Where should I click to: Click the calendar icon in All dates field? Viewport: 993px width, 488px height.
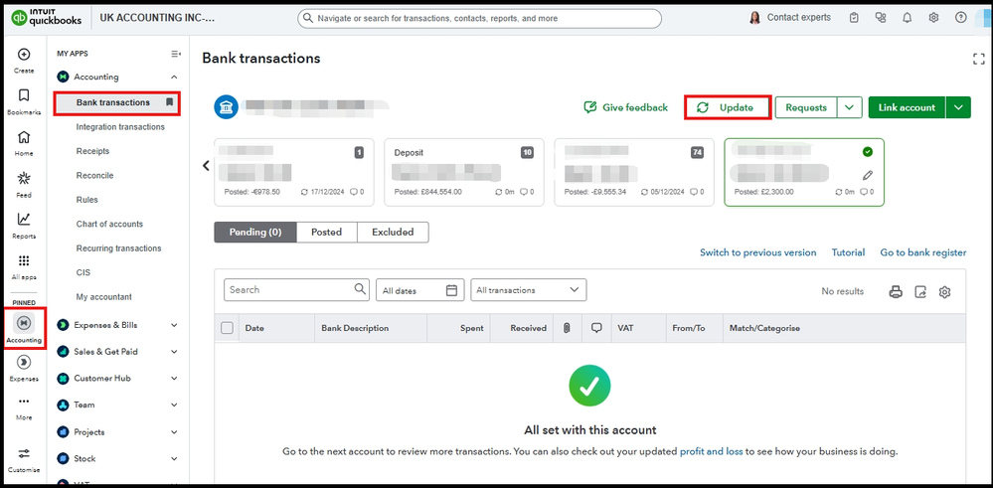451,290
